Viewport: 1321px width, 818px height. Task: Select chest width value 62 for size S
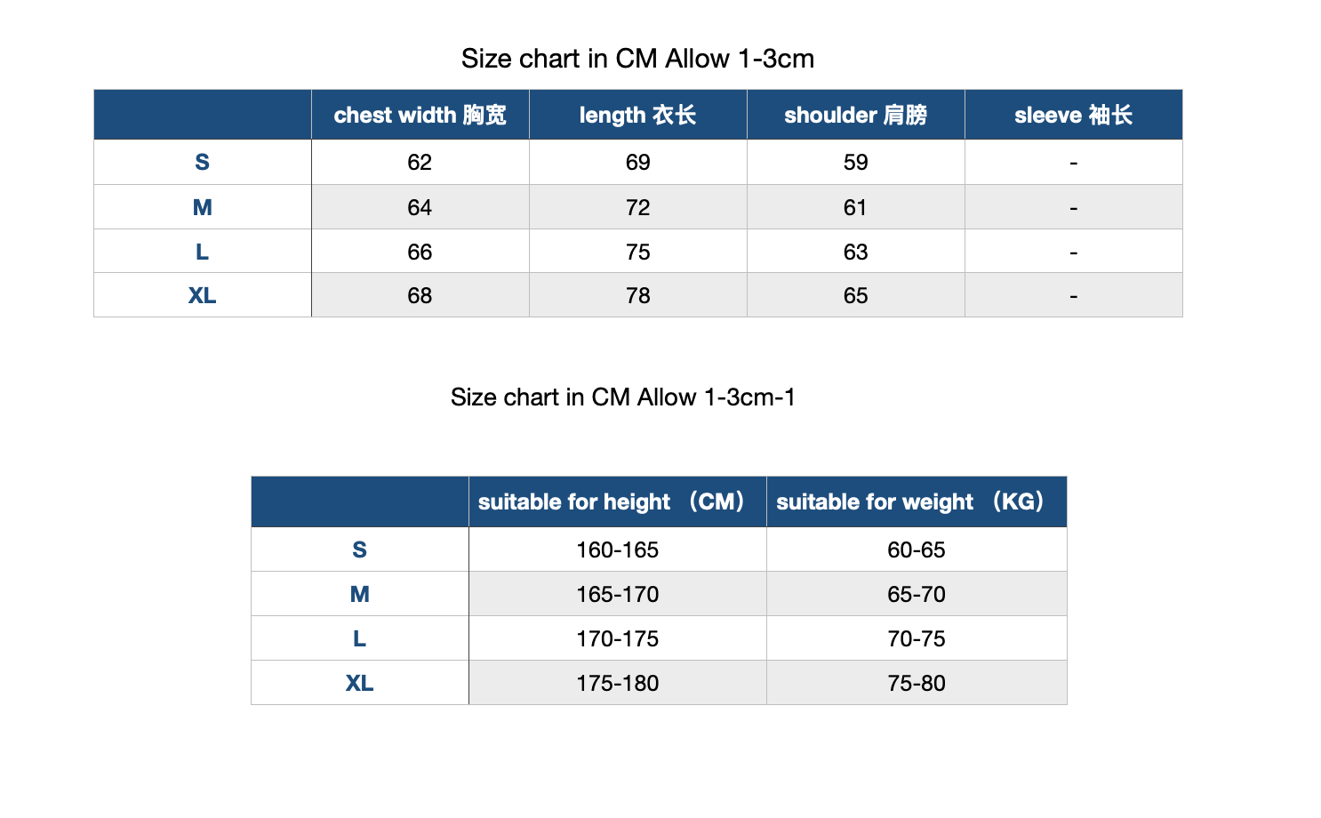pyautogui.click(x=420, y=162)
